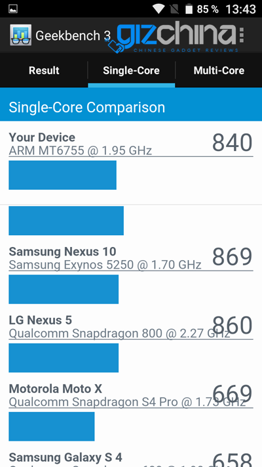The width and height of the screenshot is (262, 467).
Task: Switch to the Result tab
Action: pos(44,70)
